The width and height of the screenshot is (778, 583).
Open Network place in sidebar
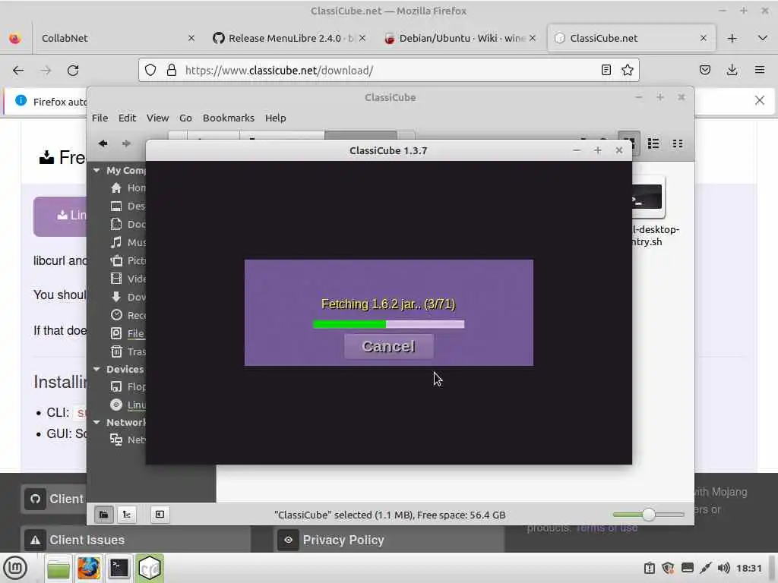pos(128,440)
